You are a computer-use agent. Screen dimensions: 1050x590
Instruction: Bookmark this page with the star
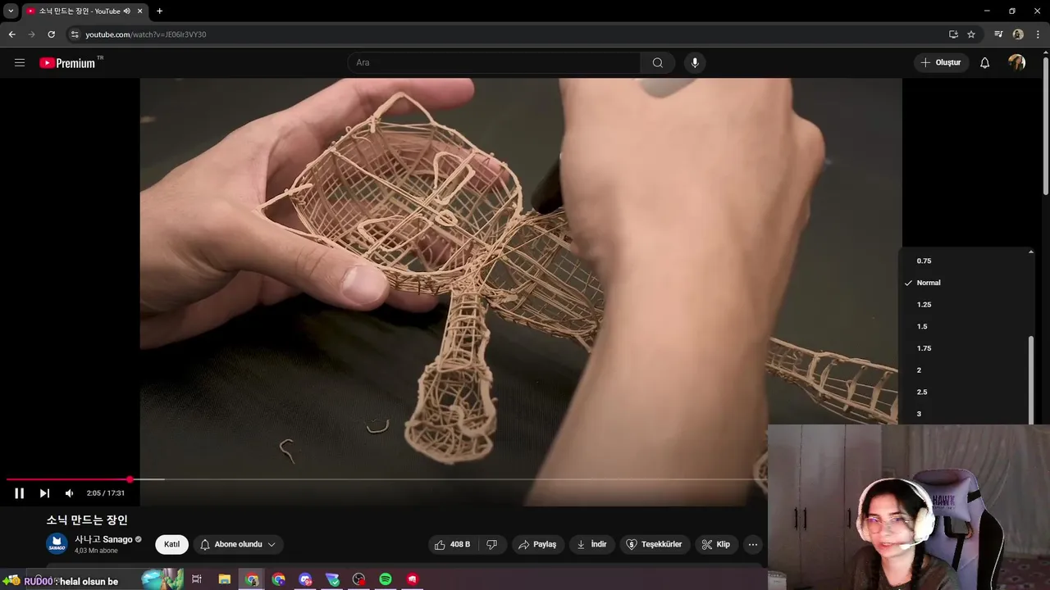coord(971,34)
